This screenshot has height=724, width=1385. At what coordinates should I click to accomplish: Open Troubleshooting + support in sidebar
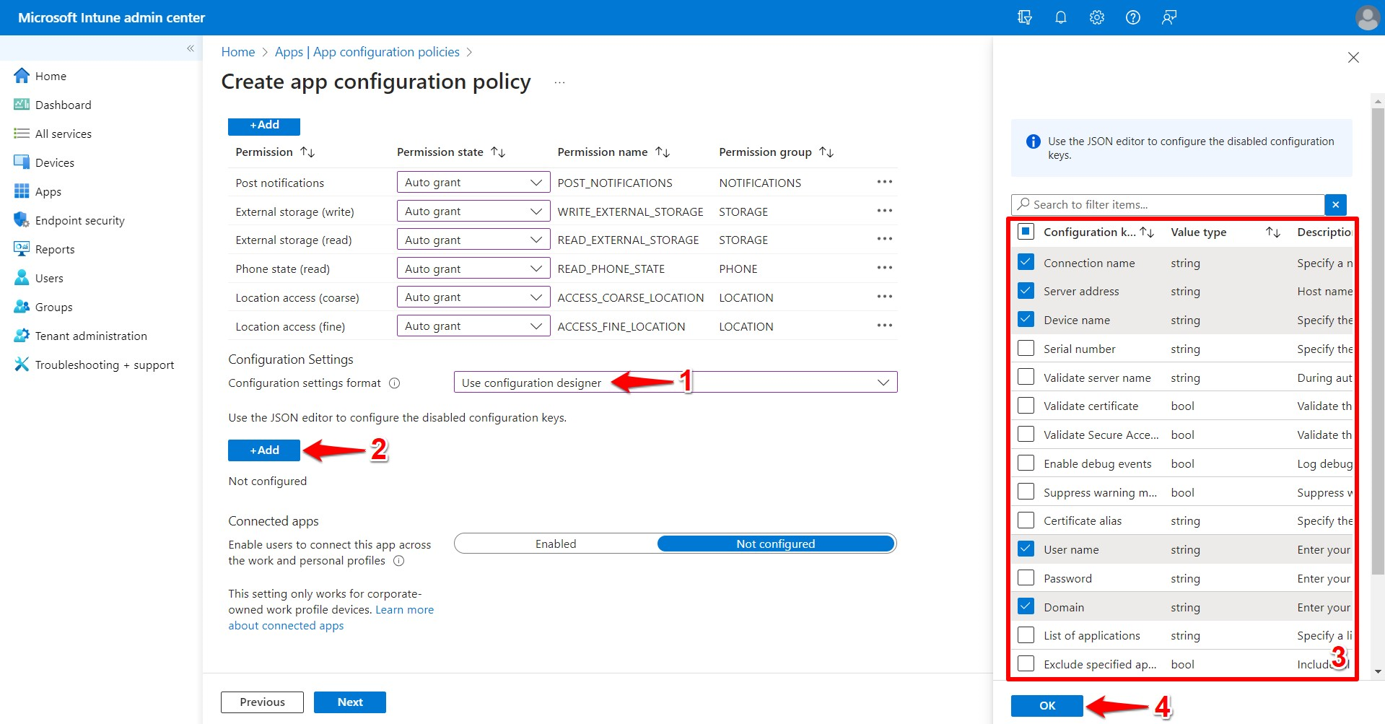click(105, 365)
